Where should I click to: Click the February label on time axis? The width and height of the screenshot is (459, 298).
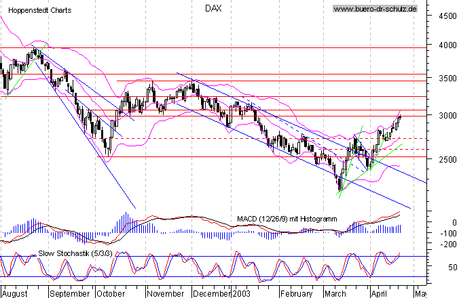click(x=296, y=293)
